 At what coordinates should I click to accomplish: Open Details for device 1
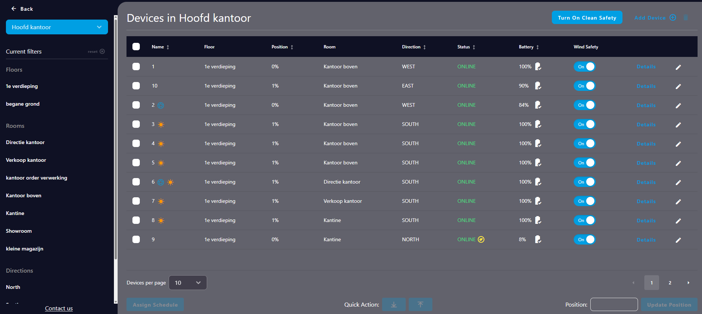[646, 66]
